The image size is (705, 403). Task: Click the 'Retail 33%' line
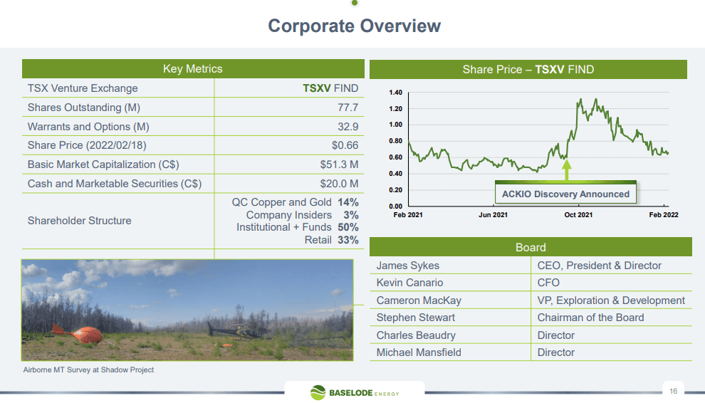pos(331,240)
